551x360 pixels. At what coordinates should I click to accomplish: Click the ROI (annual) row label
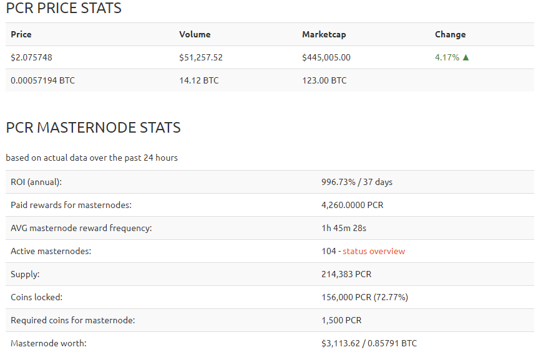coord(36,182)
